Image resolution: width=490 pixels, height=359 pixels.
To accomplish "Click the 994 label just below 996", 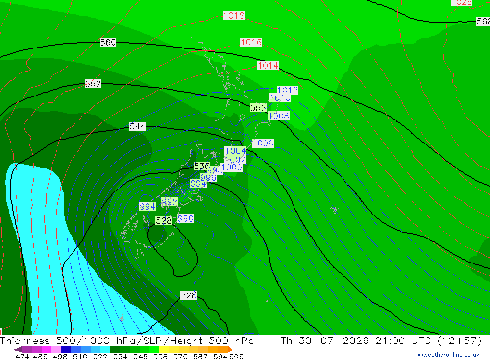I will pyautogui.click(x=198, y=183).
